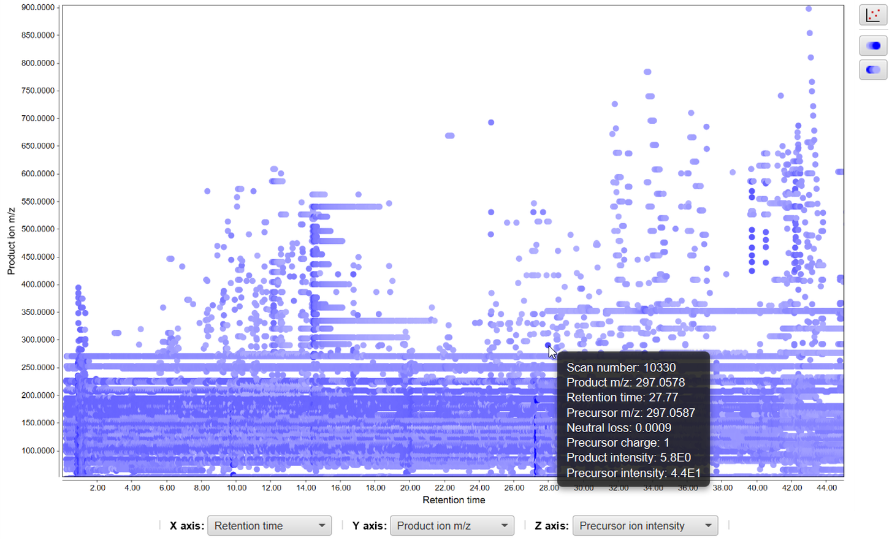Click the 650.0000 y-axis tick label

[38, 146]
